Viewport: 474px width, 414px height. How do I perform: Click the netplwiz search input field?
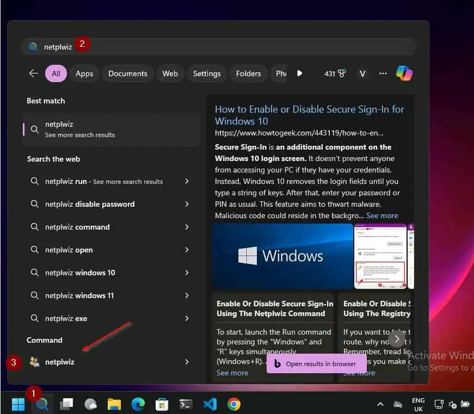click(218, 47)
